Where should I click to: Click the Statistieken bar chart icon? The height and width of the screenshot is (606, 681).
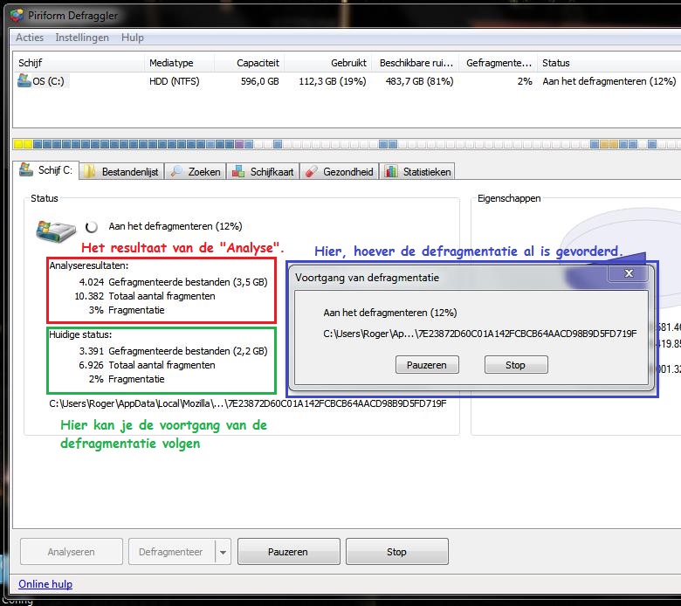pos(391,172)
